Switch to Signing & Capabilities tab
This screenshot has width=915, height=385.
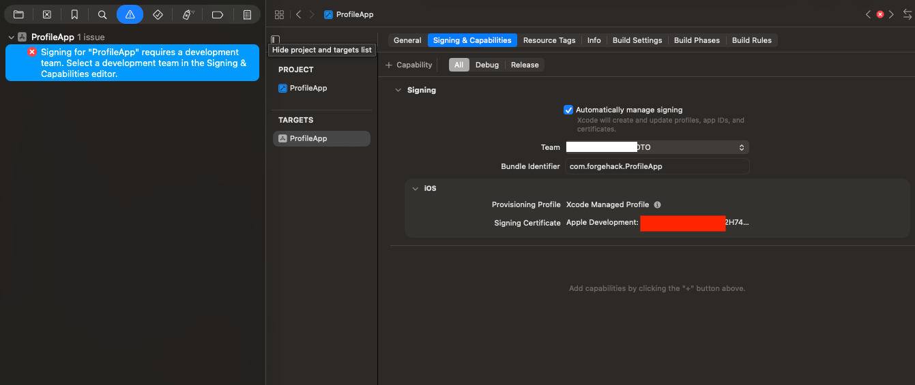(x=472, y=40)
